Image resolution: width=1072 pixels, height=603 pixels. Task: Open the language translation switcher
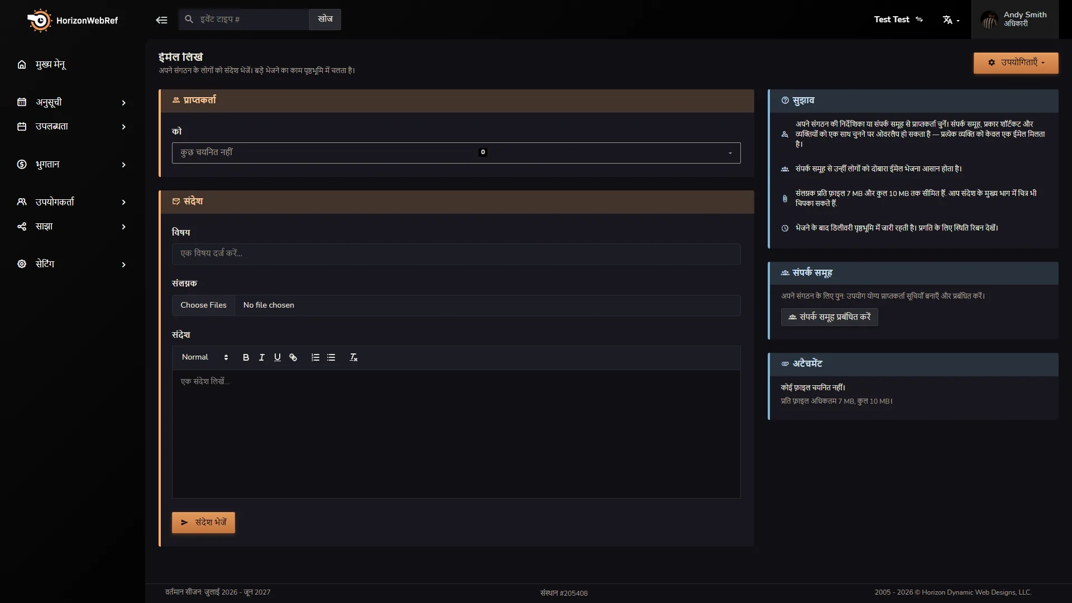point(951,20)
